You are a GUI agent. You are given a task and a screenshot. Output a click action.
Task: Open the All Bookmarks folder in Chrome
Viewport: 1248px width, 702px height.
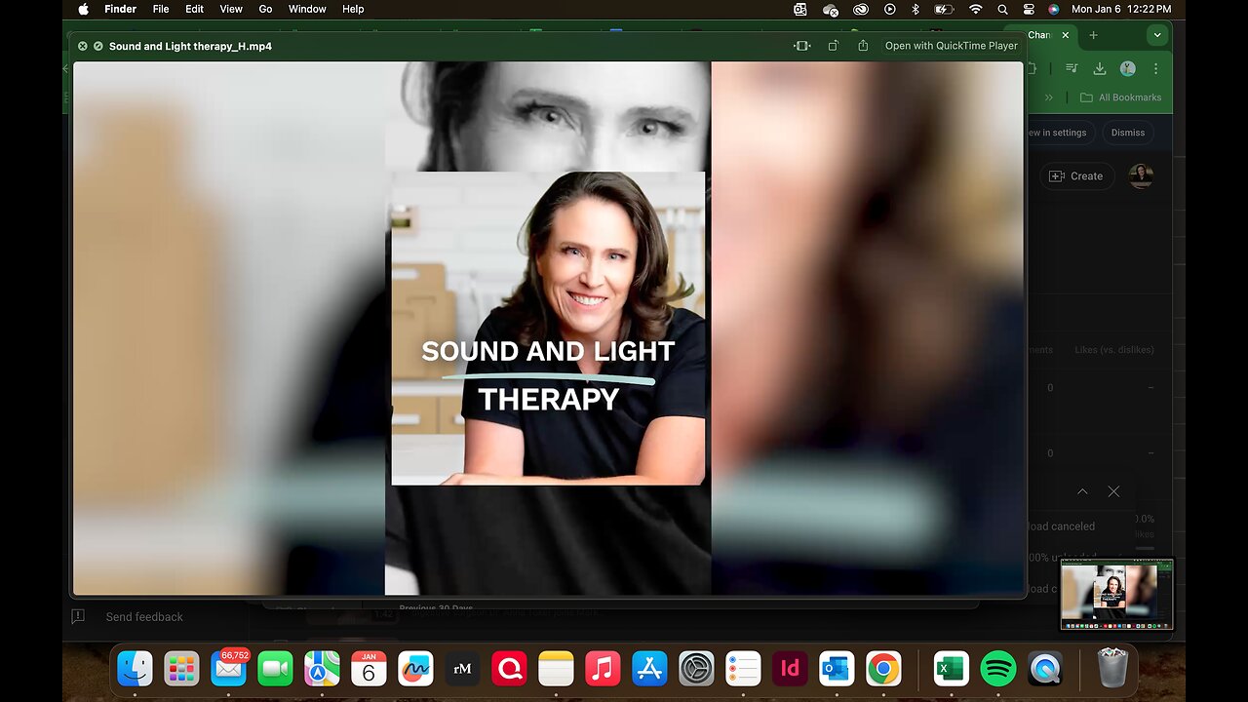click(x=1120, y=97)
